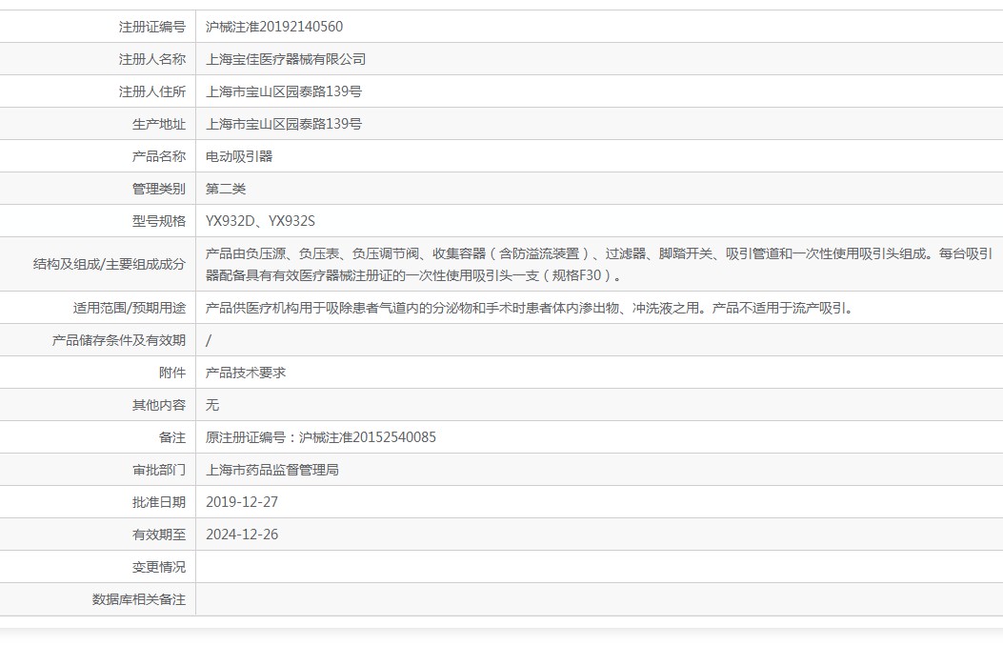This screenshot has height=646, width=1003.
Task: Select product name 电动吸引器
Action: [x=238, y=156]
